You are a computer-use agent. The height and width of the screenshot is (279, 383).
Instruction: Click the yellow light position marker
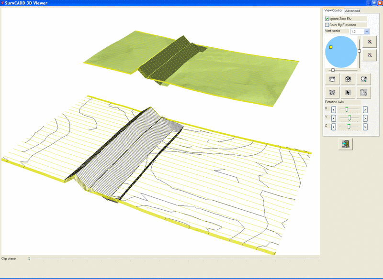[331, 47]
